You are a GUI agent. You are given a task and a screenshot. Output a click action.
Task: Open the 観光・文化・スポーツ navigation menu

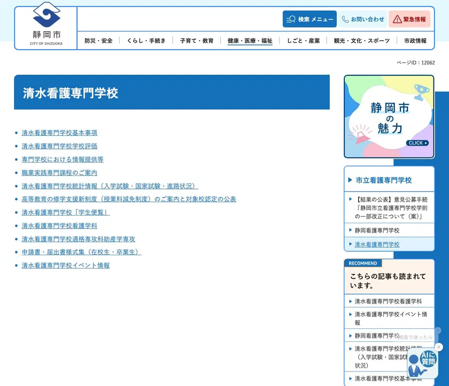[362, 41]
